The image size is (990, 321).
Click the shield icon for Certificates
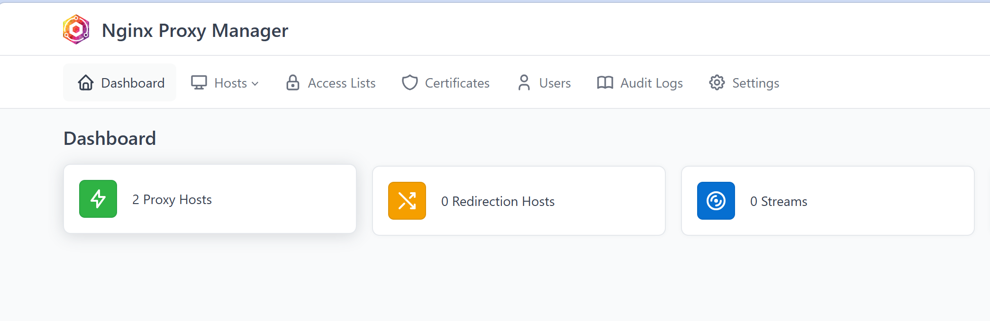coord(410,82)
